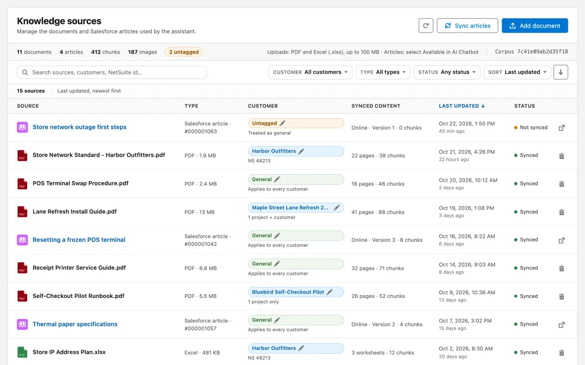Select Store IP Address Plan.xlsx name

(x=69, y=352)
